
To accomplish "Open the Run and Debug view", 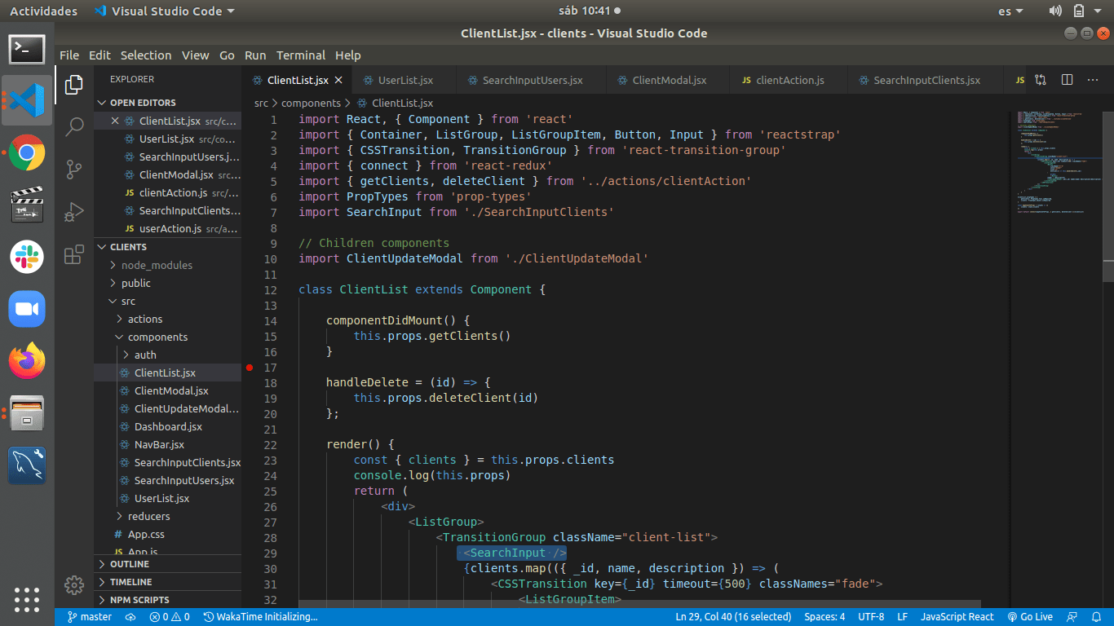I will point(74,211).
